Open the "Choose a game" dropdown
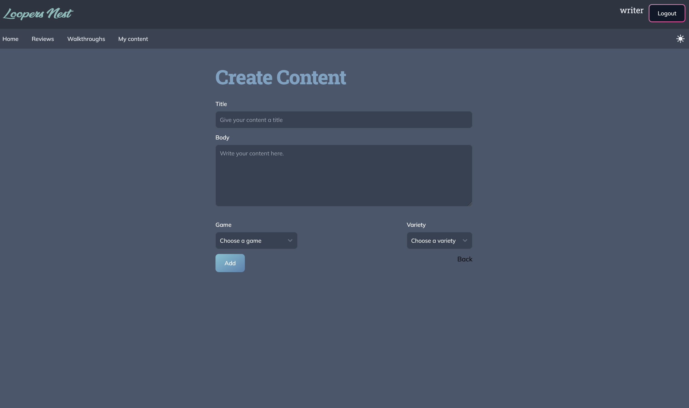Screen dimensions: 689x408 click(256, 240)
